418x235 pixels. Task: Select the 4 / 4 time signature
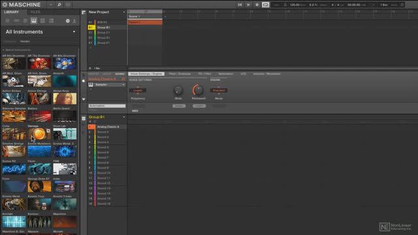[x=335, y=5]
